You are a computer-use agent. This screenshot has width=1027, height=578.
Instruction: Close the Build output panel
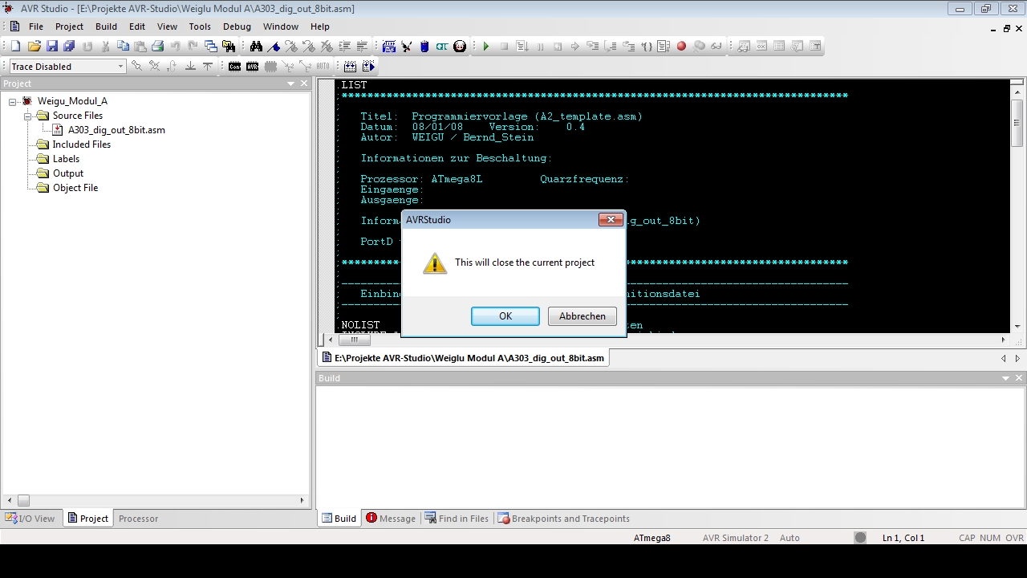tap(1019, 378)
